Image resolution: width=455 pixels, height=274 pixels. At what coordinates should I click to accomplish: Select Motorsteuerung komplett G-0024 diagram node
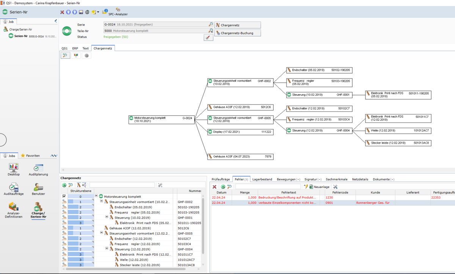[x=162, y=120]
